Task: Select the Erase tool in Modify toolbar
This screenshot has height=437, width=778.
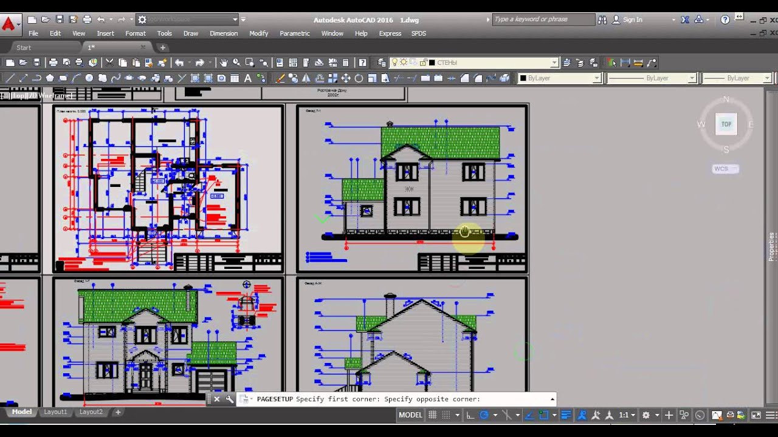Action: (x=280, y=78)
